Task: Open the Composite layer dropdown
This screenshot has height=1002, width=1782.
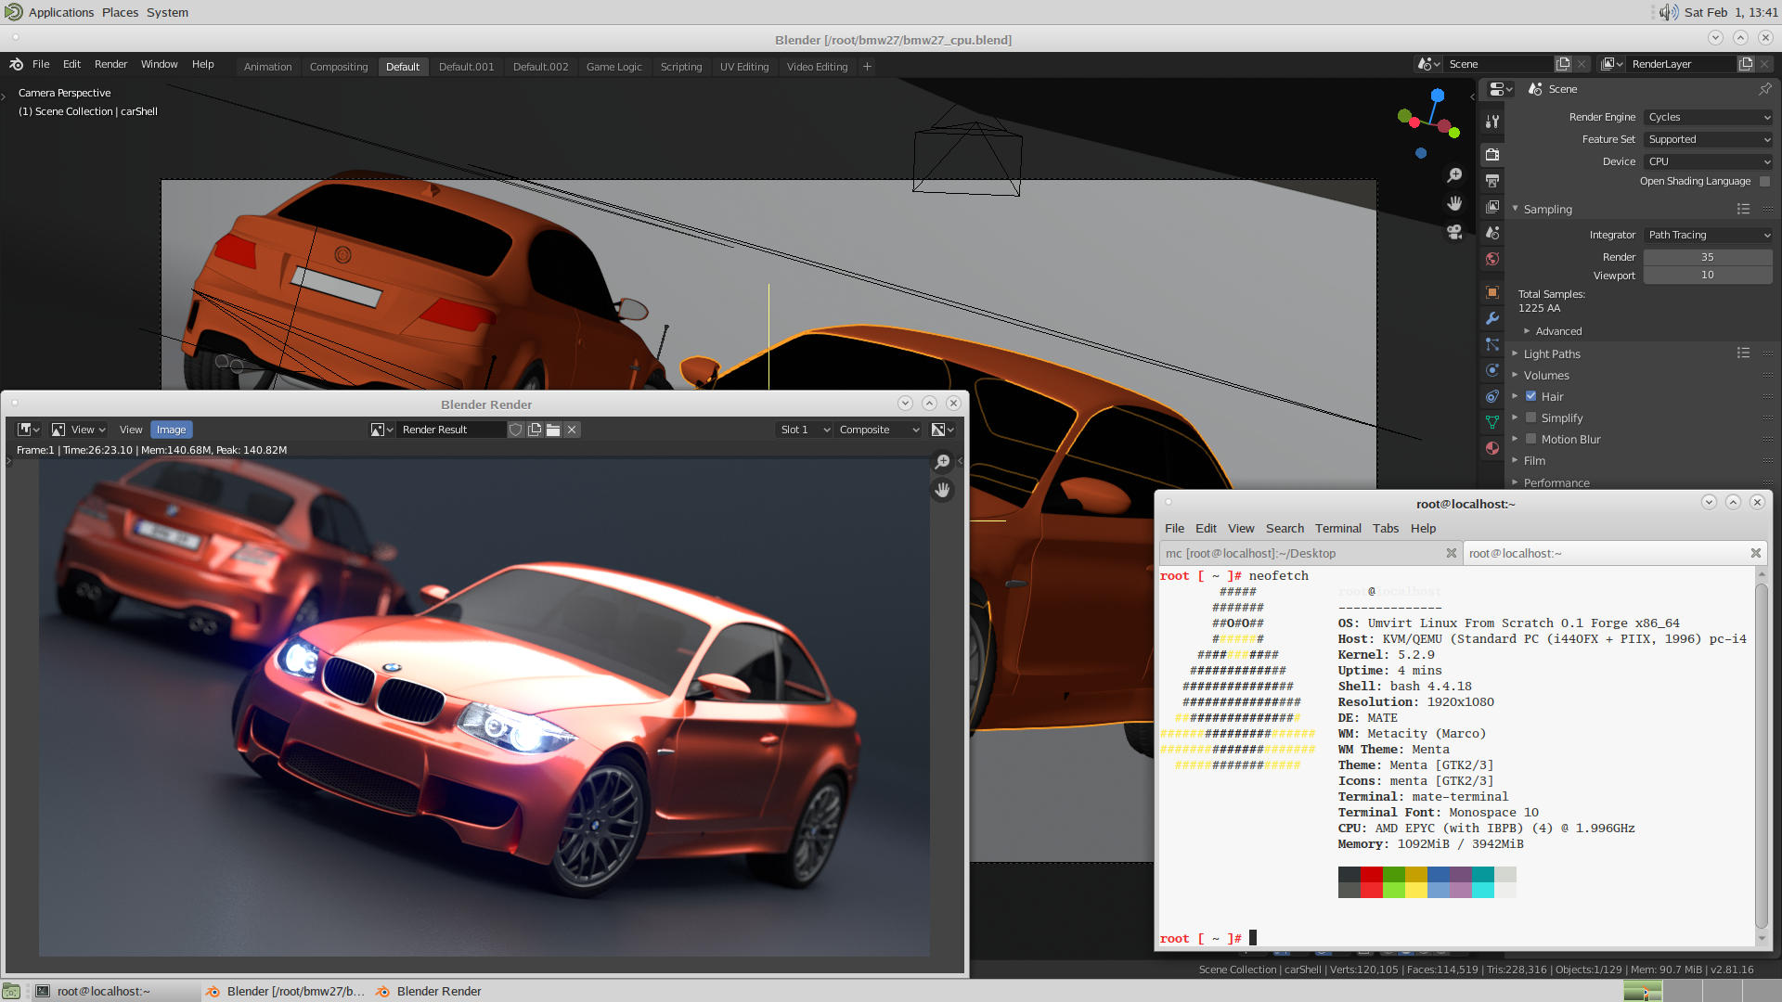Action: point(878,430)
